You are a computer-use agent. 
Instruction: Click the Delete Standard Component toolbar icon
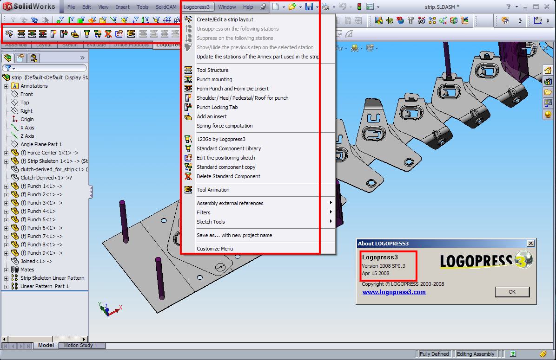pyautogui.click(x=108, y=33)
